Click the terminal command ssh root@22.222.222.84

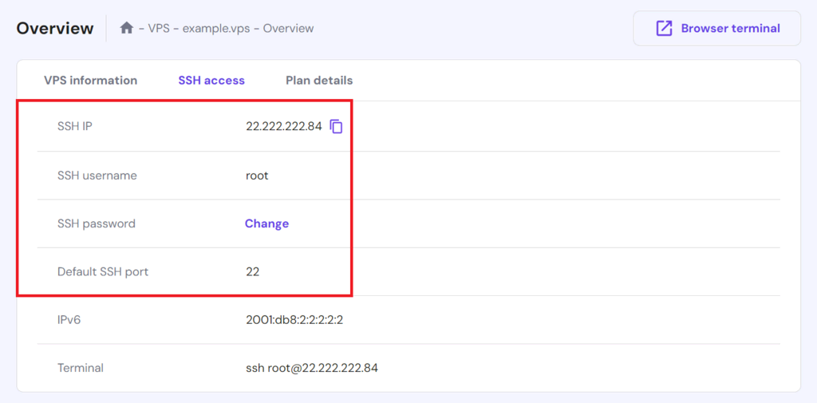[x=312, y=368]
